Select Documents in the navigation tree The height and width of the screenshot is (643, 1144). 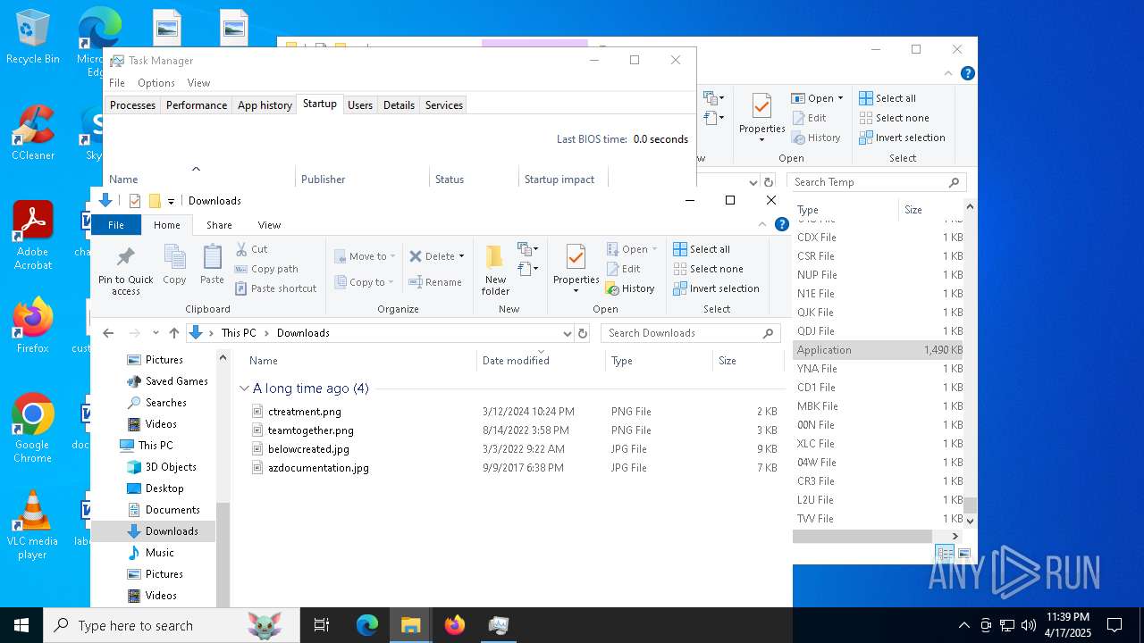tap(172, 510)
